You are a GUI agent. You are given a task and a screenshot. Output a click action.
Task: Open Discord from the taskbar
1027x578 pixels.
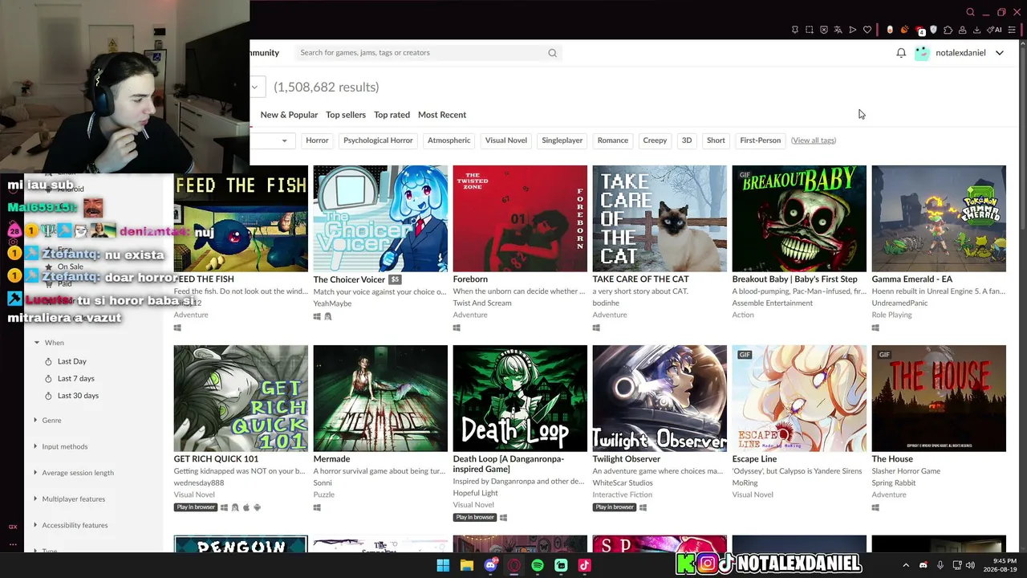[490, 565]
